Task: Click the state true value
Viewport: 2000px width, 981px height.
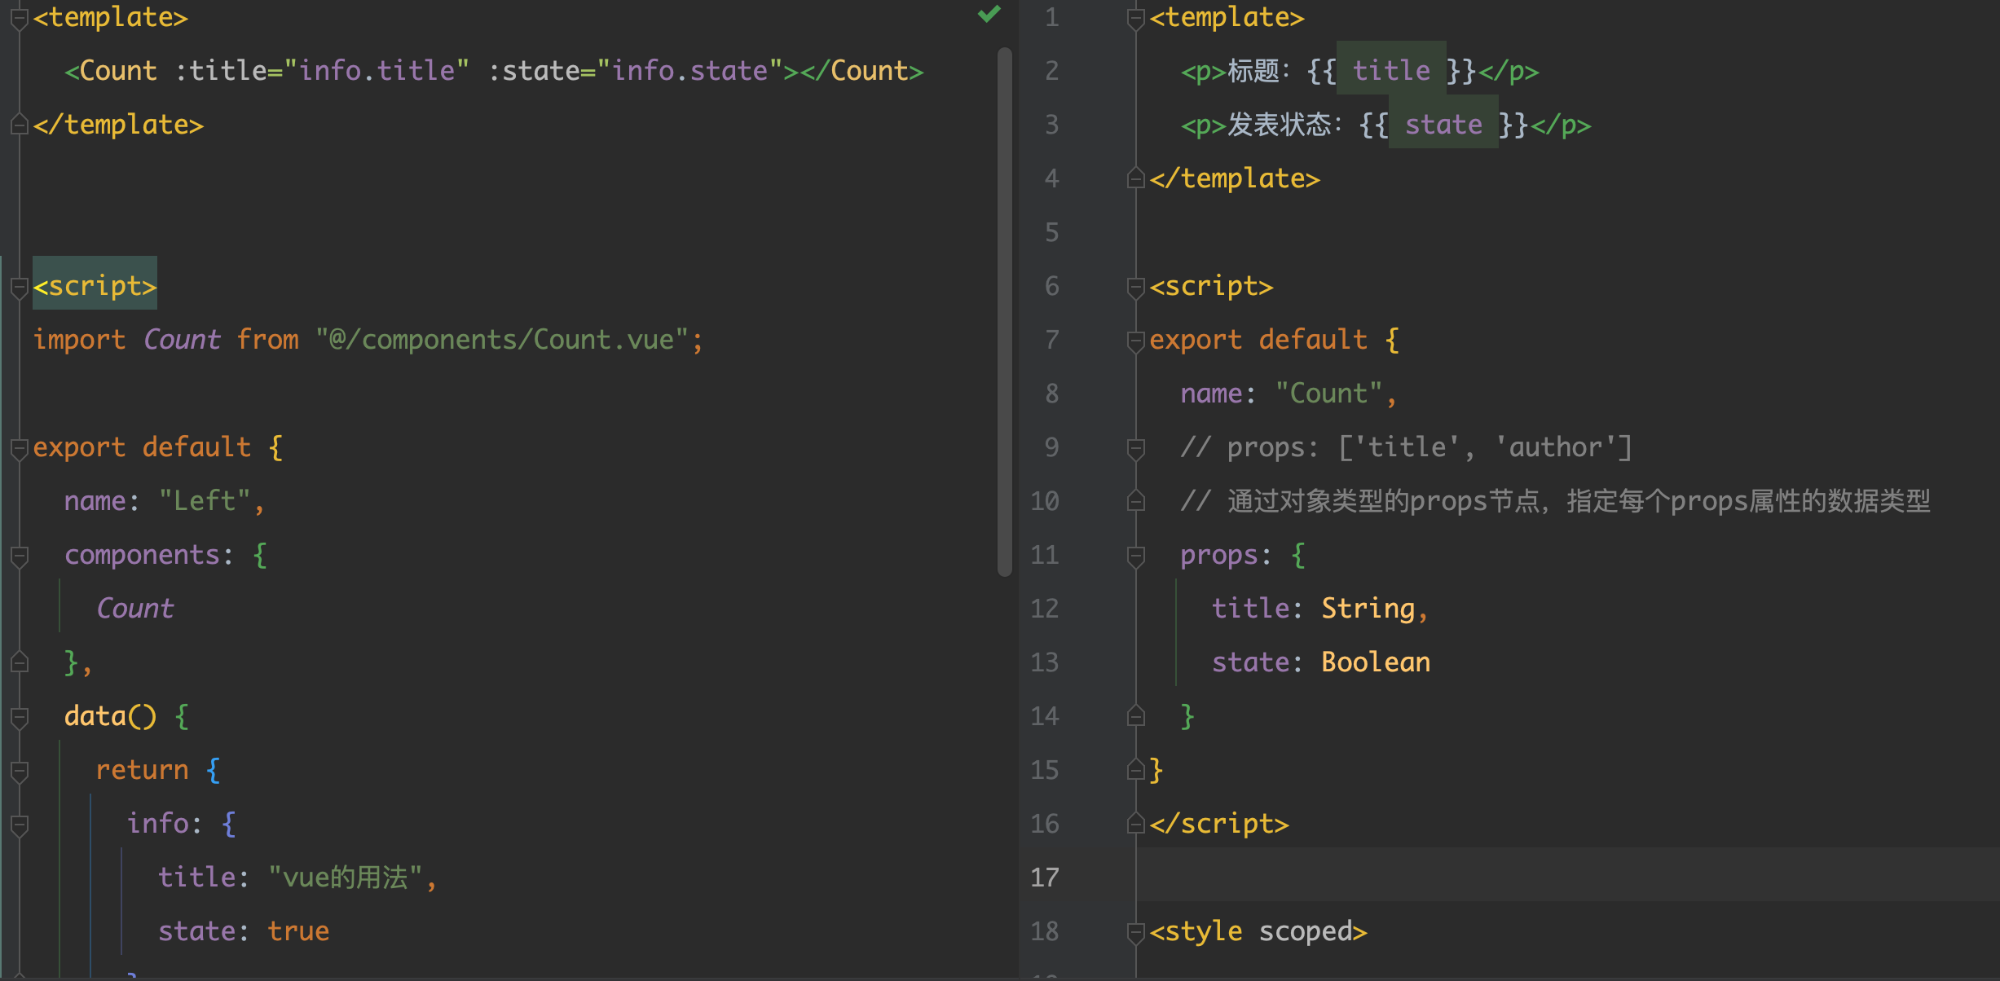Action: click(298, 930)
